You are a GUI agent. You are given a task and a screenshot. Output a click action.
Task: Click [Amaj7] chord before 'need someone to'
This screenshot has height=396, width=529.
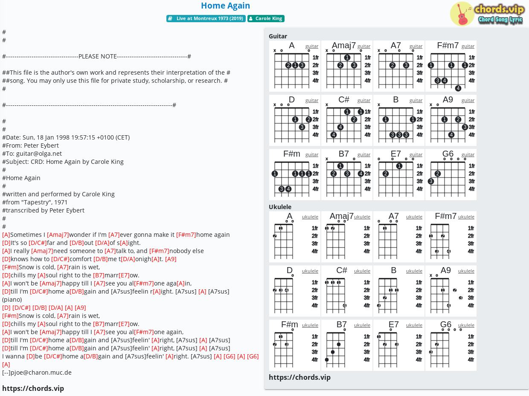click(42, 251)
